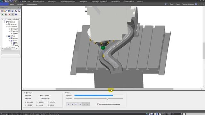Viewport: 205px width, 115px height.
Task: Open the Инструмент menu
Action: click(116, 2)
